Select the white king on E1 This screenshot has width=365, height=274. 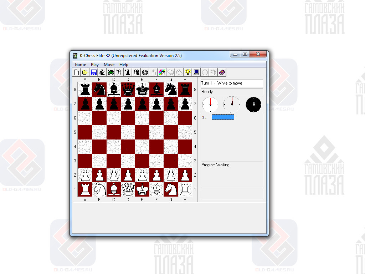[142, 189]
